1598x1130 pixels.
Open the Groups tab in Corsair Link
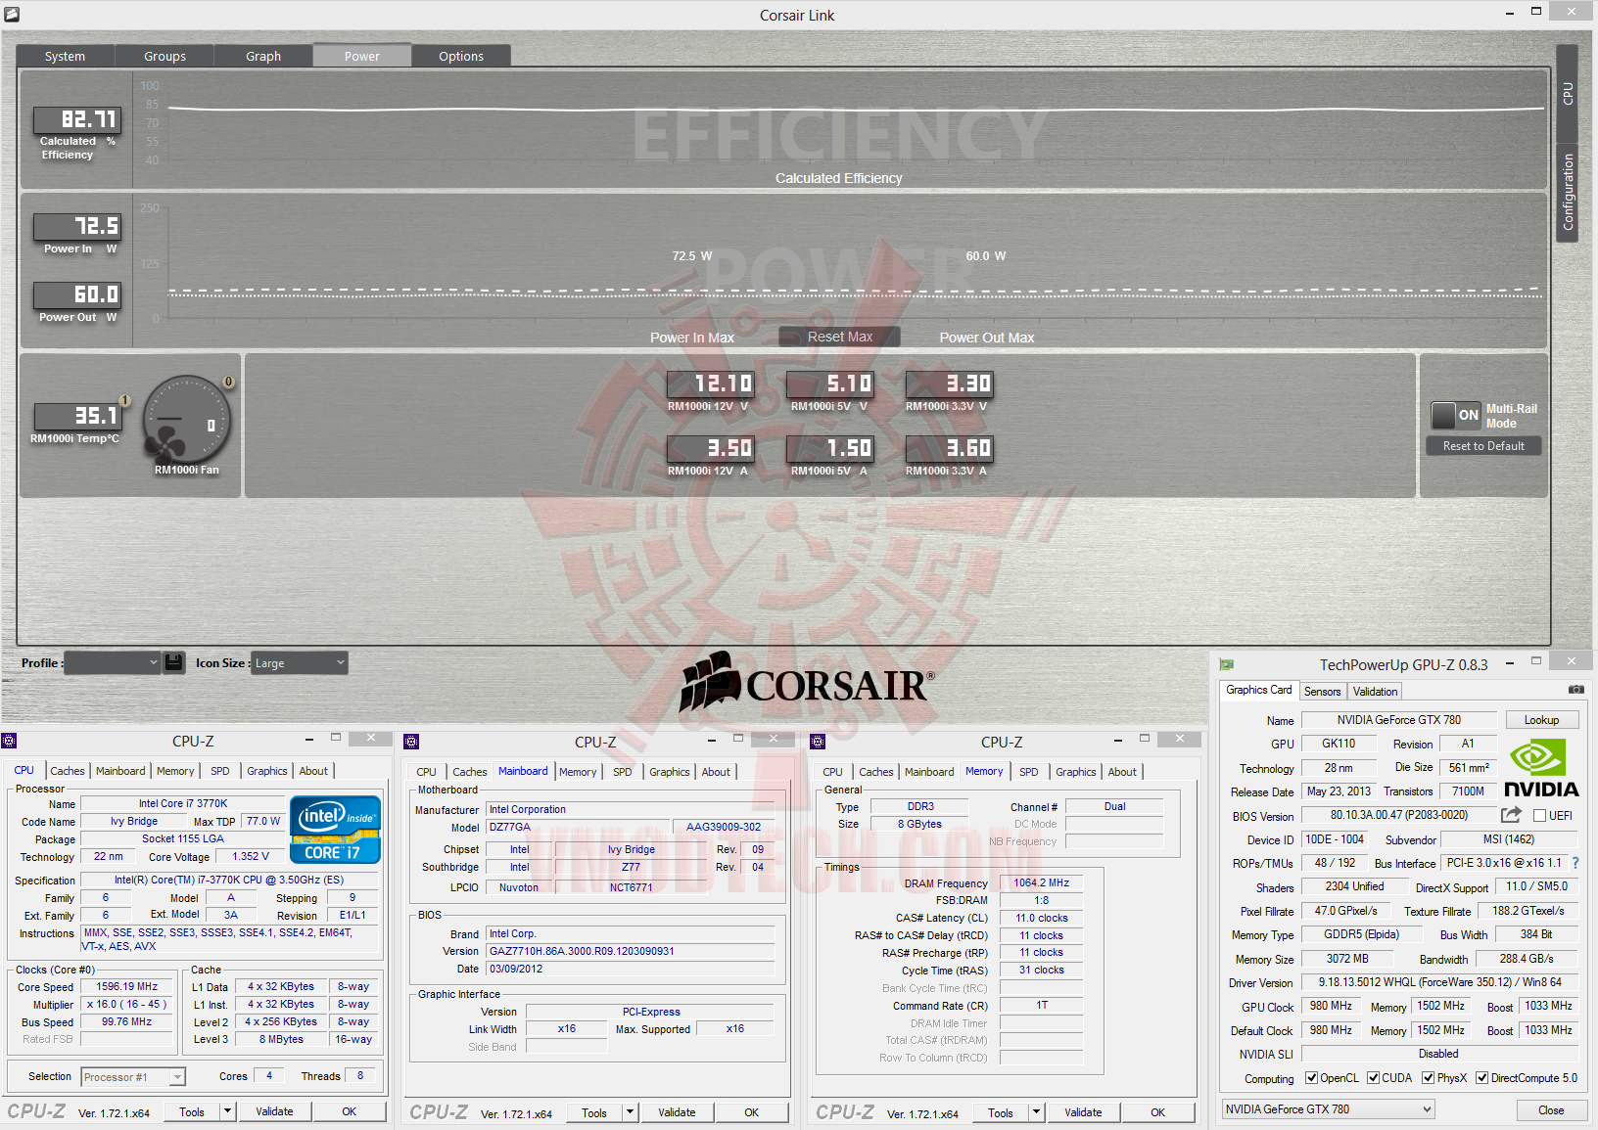click(x=164, y=56)
